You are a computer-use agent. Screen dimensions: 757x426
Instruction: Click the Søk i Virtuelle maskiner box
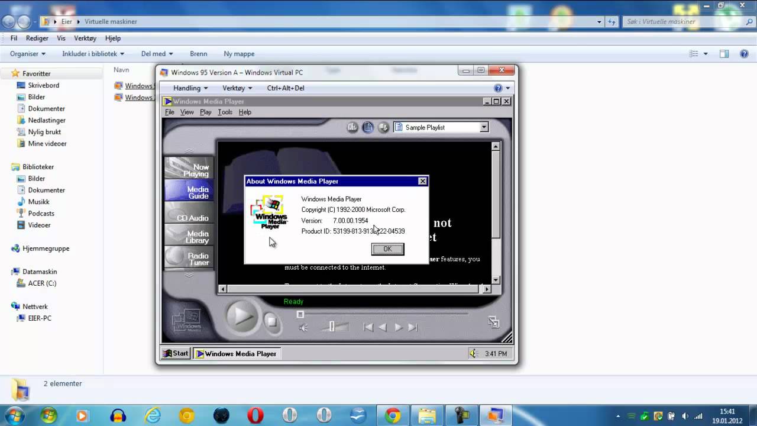(x=688, y=22)
